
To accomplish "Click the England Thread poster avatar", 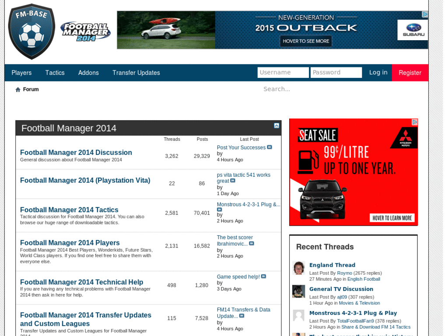I will click(x=299, y=268).
